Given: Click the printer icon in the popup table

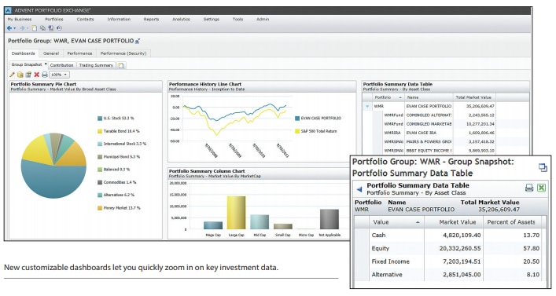Looking at the screenshot, I should tap(529, 188).
